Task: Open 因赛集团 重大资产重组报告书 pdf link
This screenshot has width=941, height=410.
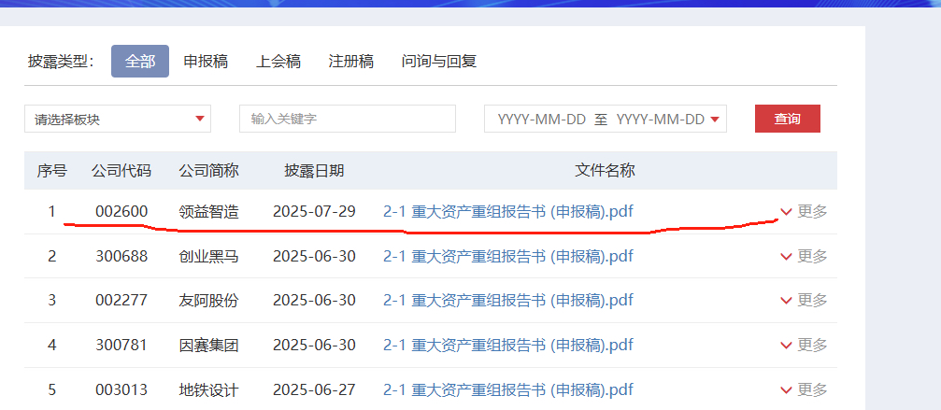Action: pyautogui.click(x=508, y=346)
